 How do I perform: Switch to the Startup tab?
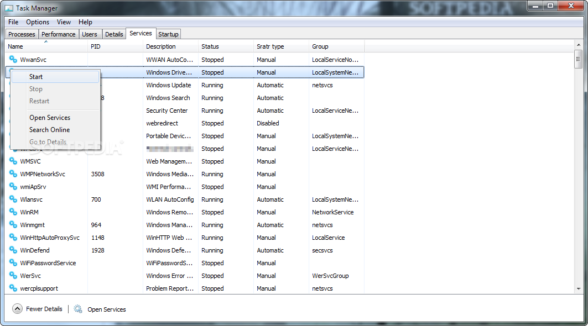coord(168,34)
